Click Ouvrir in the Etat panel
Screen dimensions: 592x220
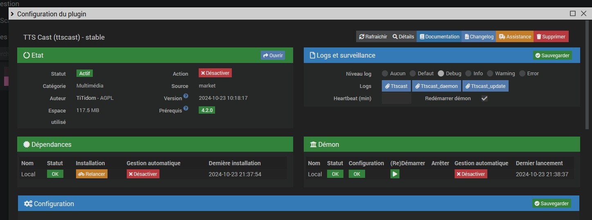pos(273,55)
